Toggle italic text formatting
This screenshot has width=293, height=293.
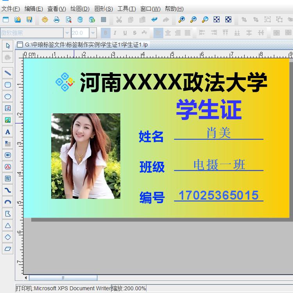point(115,33)
